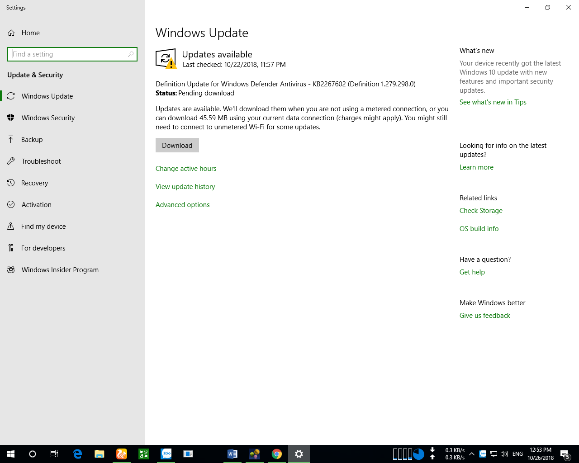Open Check Storage link
Screen dimensions: 579x463
tap(481, 211)
